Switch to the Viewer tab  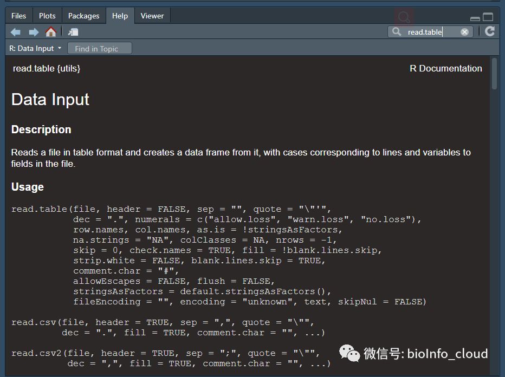pyautogui.click(x=152, y=16)
